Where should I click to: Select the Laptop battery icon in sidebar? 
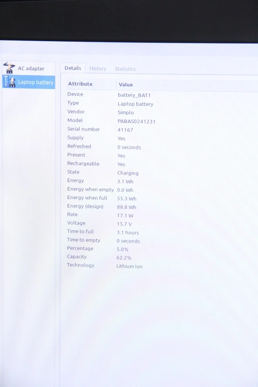(10, 82)
